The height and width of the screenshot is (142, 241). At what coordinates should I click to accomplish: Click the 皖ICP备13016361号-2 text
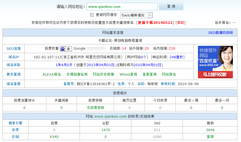click(x=96, y=84)
